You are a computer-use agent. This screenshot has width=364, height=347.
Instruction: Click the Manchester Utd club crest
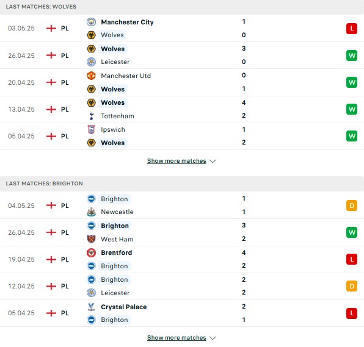91,76
